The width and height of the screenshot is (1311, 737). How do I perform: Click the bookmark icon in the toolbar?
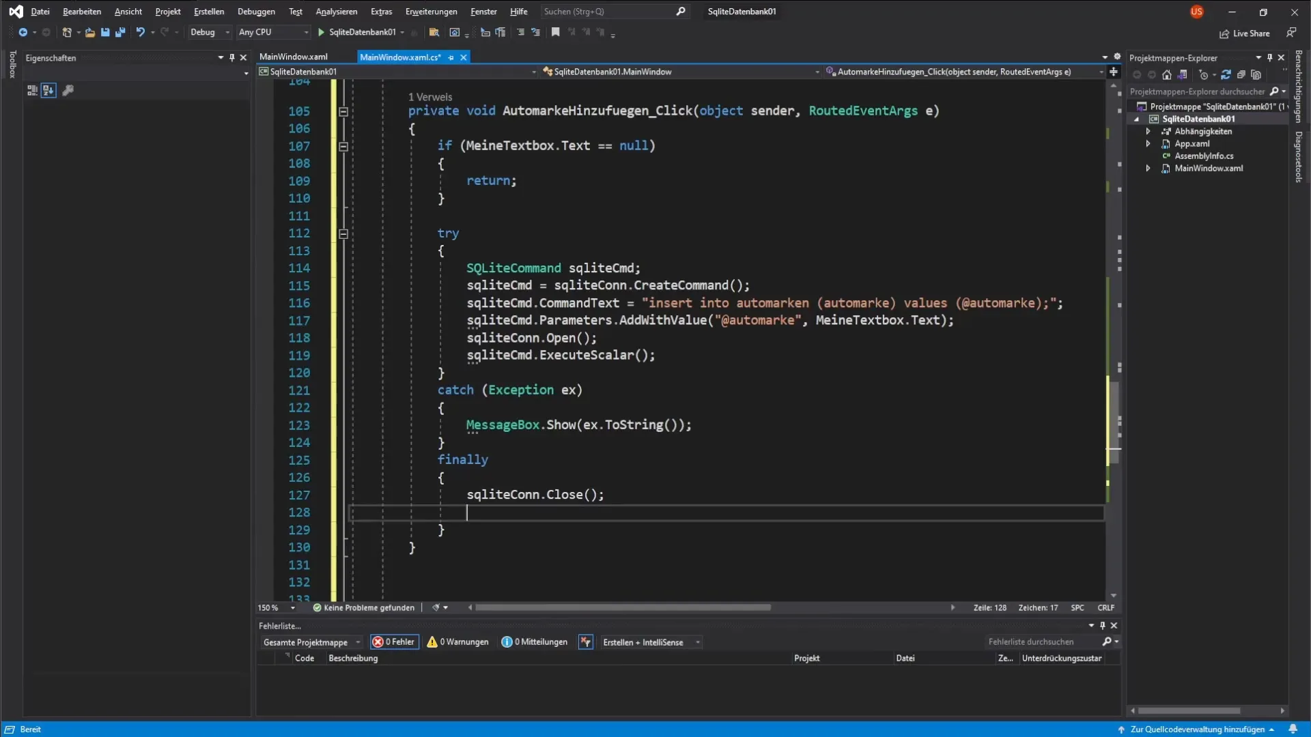[x=556, y=32]
